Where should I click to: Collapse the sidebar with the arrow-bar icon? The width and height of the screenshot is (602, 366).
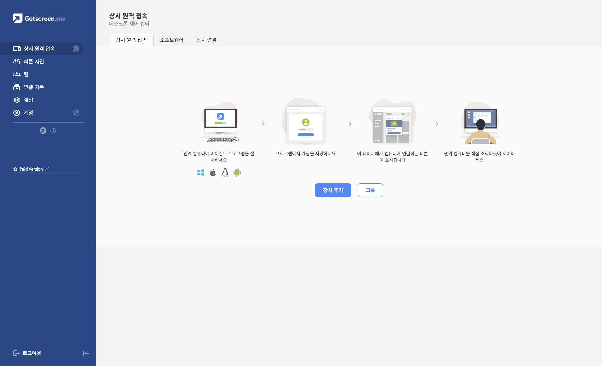86,353
